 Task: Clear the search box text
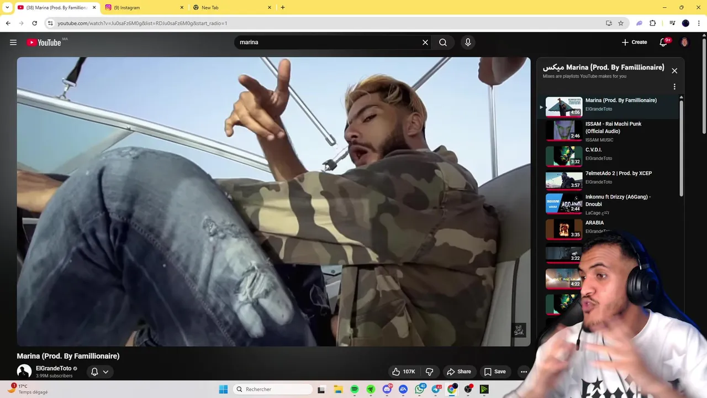[x=425, y=42]
